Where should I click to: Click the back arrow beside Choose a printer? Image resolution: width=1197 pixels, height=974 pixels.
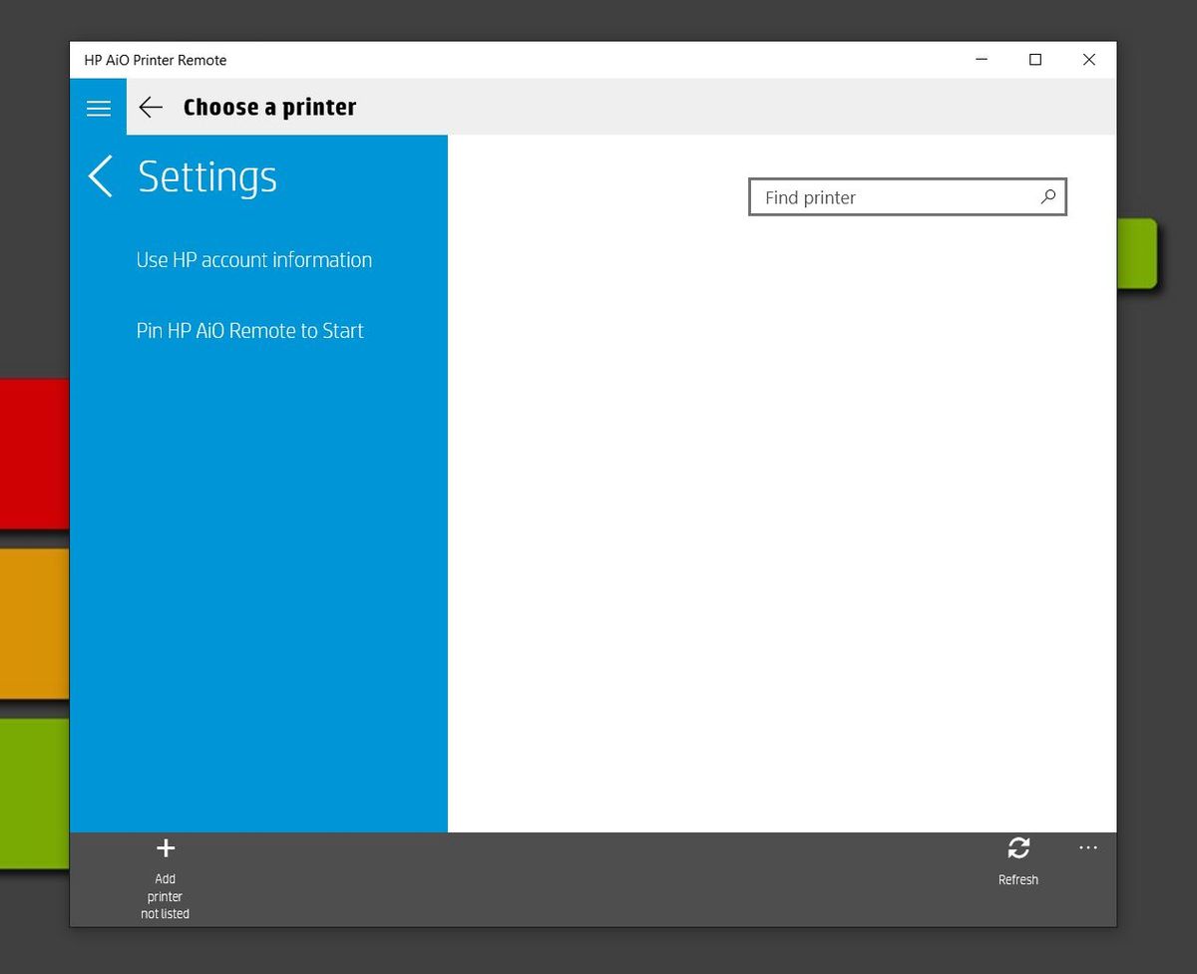point(150,108)
